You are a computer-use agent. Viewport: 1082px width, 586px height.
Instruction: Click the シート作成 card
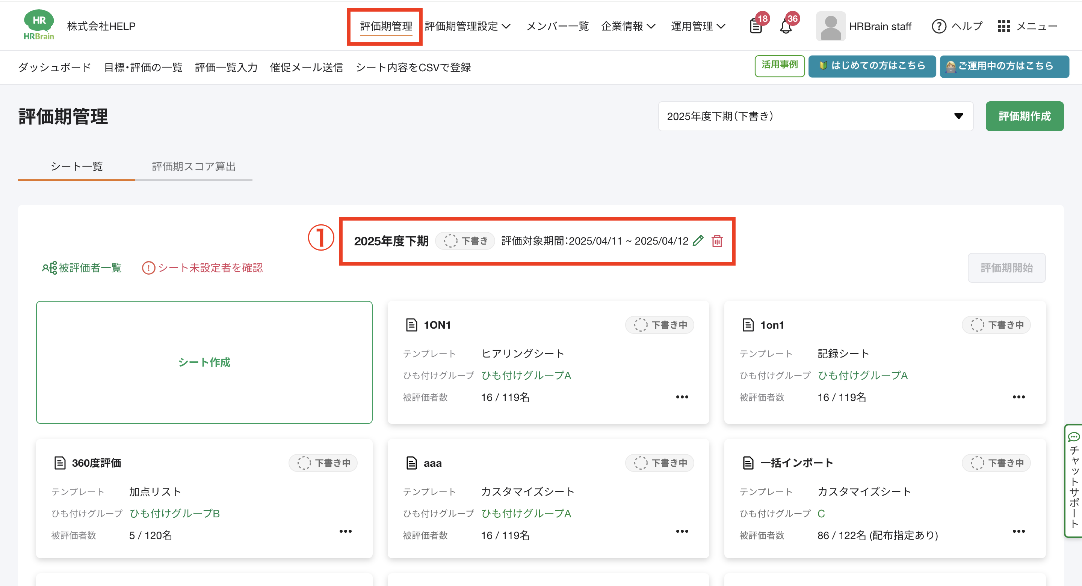click(204, 362)
